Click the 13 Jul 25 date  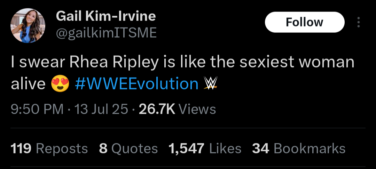coord(101,109)
